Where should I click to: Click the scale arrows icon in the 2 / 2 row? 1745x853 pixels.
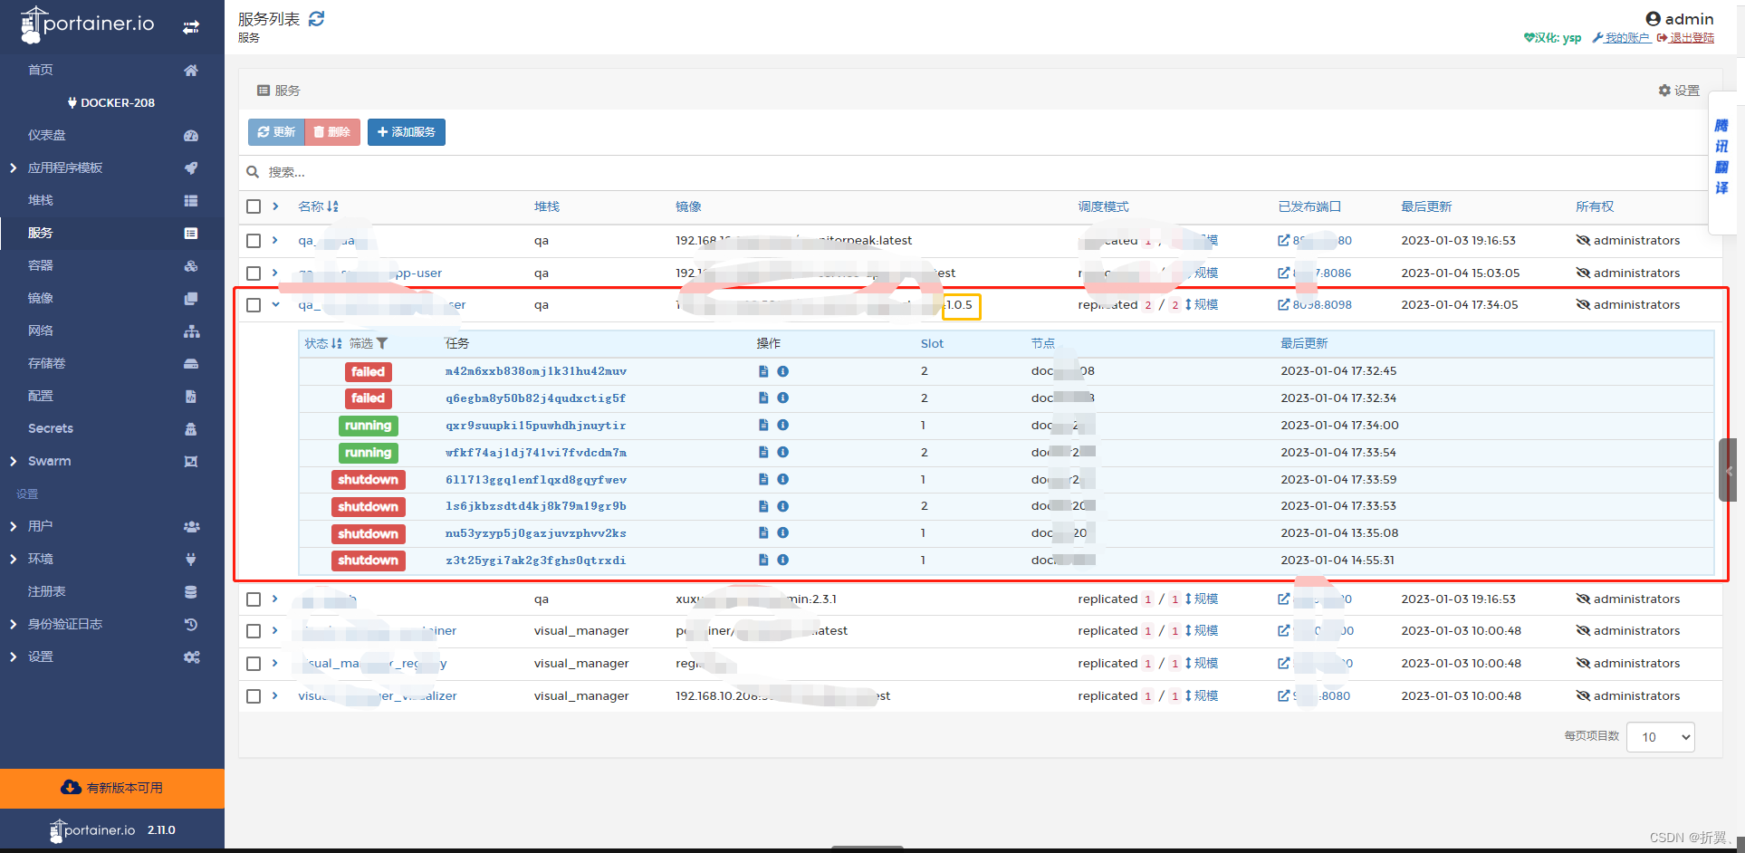1188,304
